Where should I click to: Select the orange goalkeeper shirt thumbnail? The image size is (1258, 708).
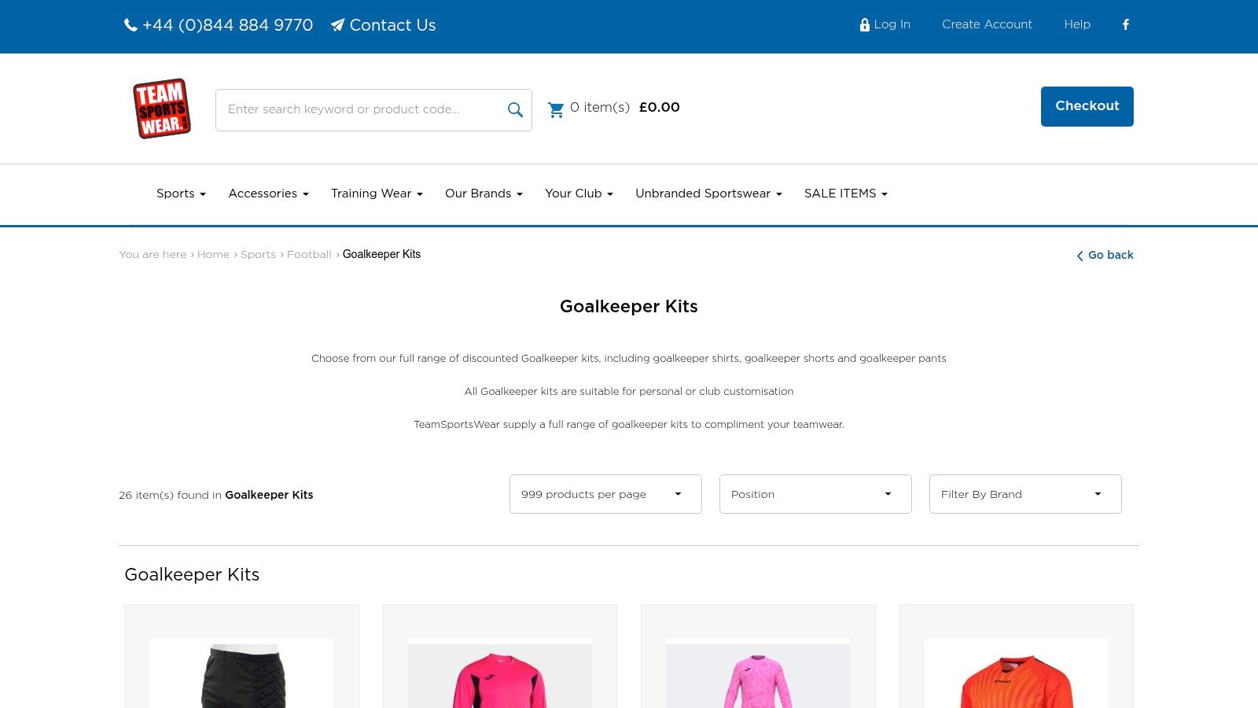coord(1016,677)
